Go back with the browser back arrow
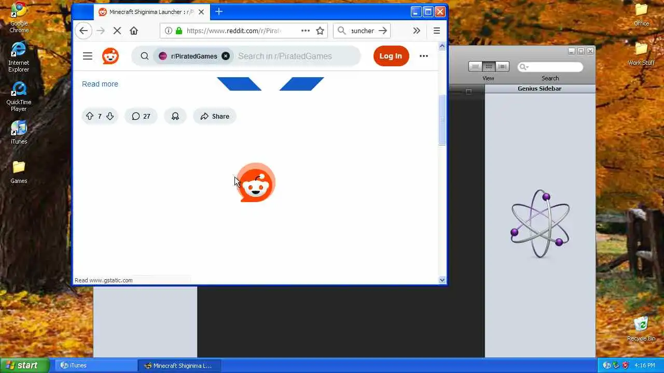The width and height of the screenshot is (664, 373). click(x=84, y=31)
